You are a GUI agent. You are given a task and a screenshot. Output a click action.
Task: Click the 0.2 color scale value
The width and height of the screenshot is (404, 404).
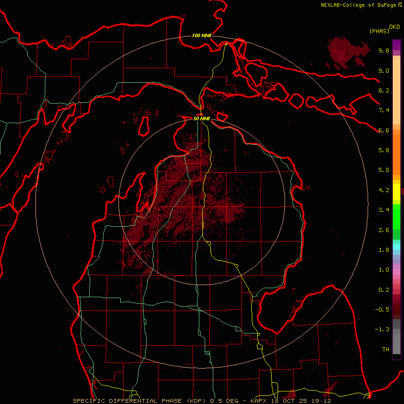(384, 290)
